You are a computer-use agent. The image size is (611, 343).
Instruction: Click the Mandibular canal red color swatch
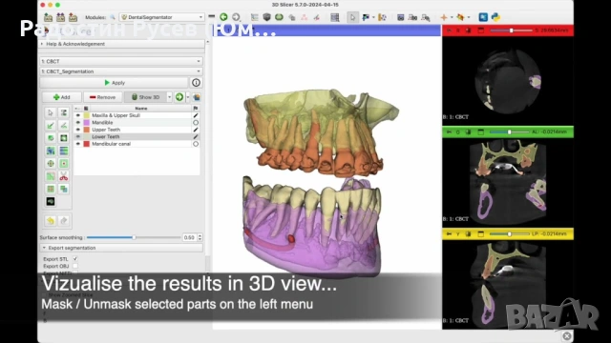(x=87, y=144)
